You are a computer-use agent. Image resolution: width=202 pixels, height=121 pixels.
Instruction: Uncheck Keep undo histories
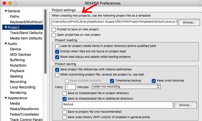click(154, 81)
